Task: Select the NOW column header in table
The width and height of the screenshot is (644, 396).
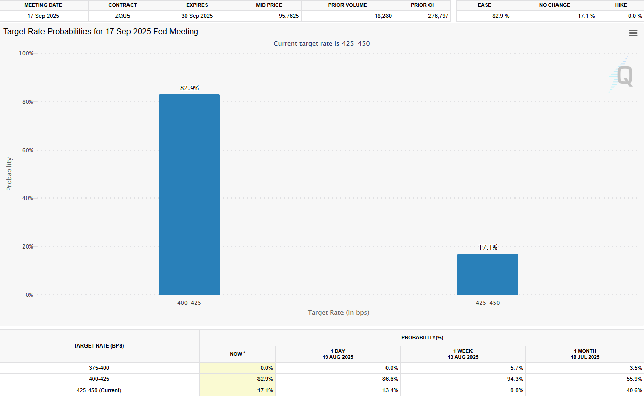Action: pos(237,354)
